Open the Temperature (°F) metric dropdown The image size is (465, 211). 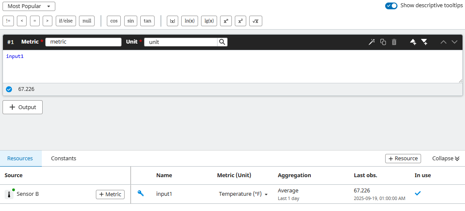pos(243,194)
